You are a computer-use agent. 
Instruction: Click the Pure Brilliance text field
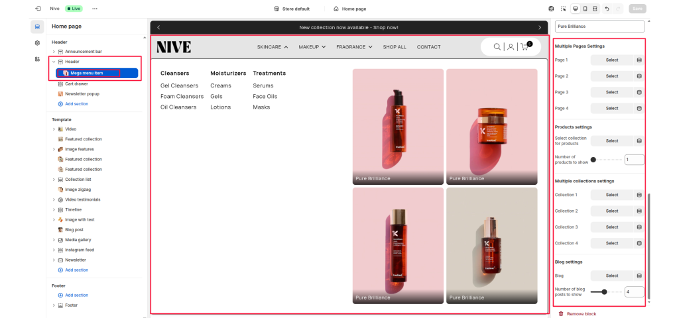[599, 26]
